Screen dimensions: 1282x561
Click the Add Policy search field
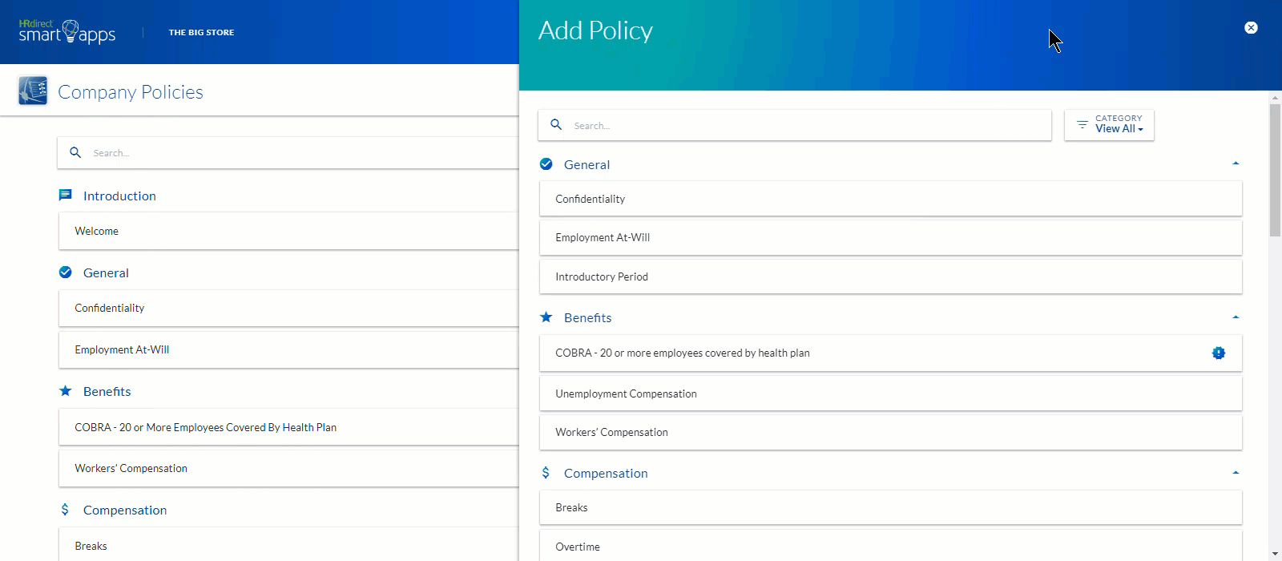tap(795, 125)
